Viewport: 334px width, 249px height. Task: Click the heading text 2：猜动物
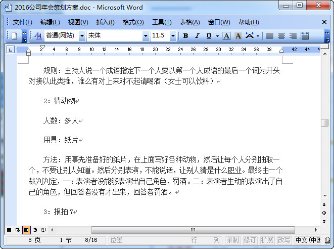60,101
